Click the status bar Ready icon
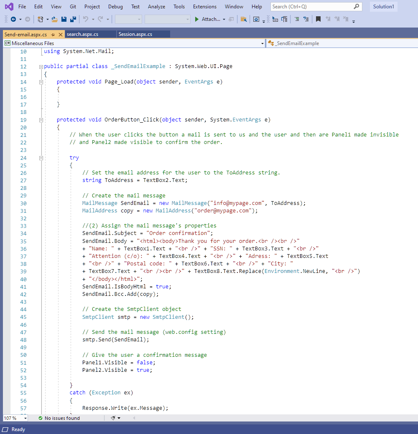The height and width of the screenshot is (434, 418). [x=5, y=429]
